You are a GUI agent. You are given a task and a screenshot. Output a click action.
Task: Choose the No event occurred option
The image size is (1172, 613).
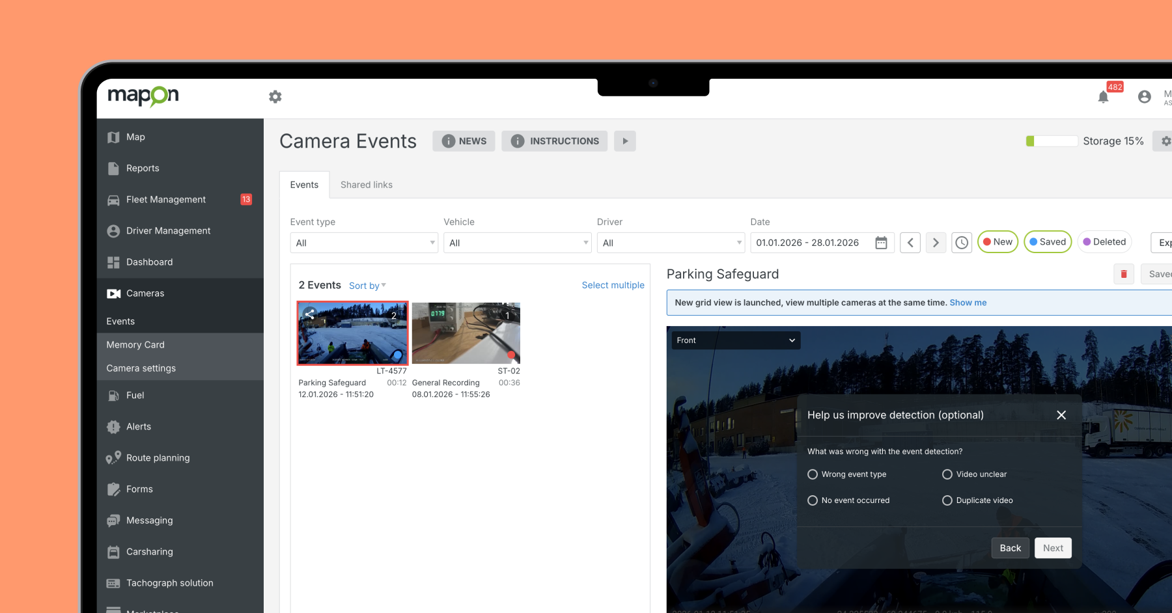point(813,500)
